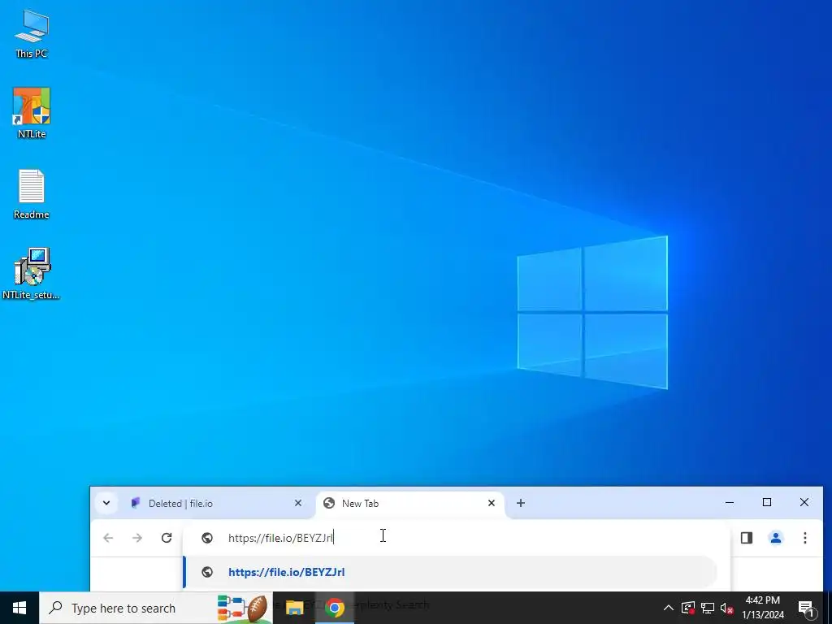Reload the page in Chrome
Image resolution: width=832 pixels, height=624 pixels.
[x=167, y=538]
